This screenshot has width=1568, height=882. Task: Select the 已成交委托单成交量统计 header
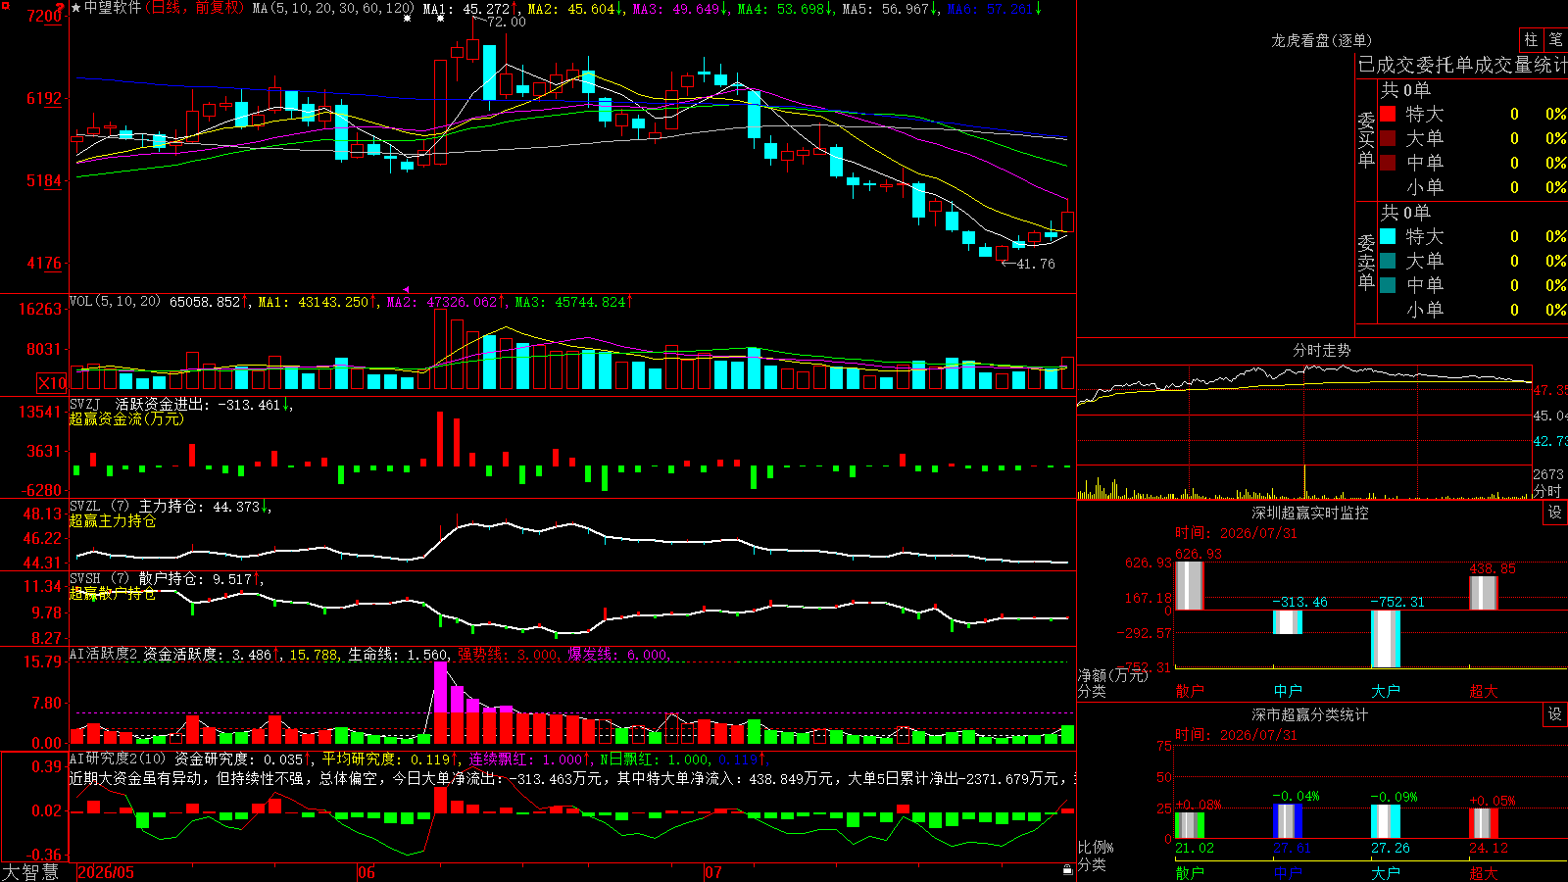tap(1462, 65)
